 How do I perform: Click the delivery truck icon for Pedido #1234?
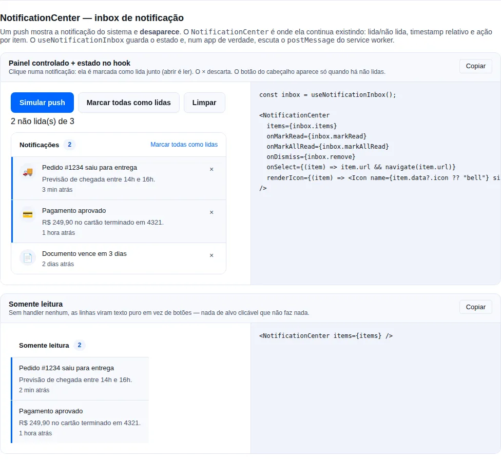[28, 172]
